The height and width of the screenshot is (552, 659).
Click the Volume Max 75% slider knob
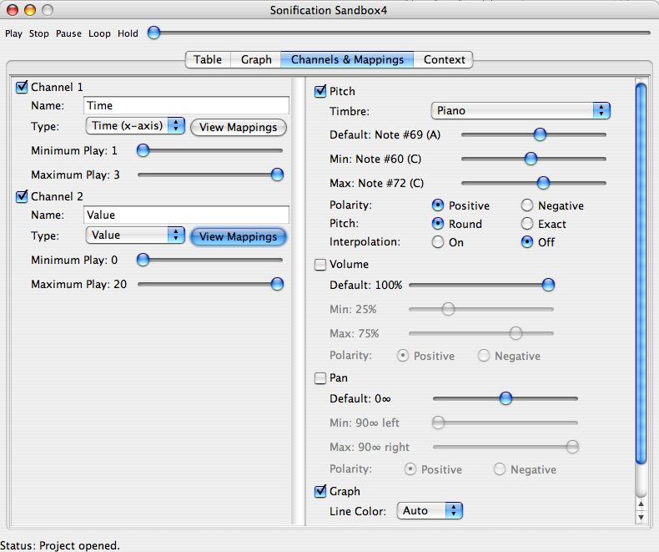coord(516,333)
